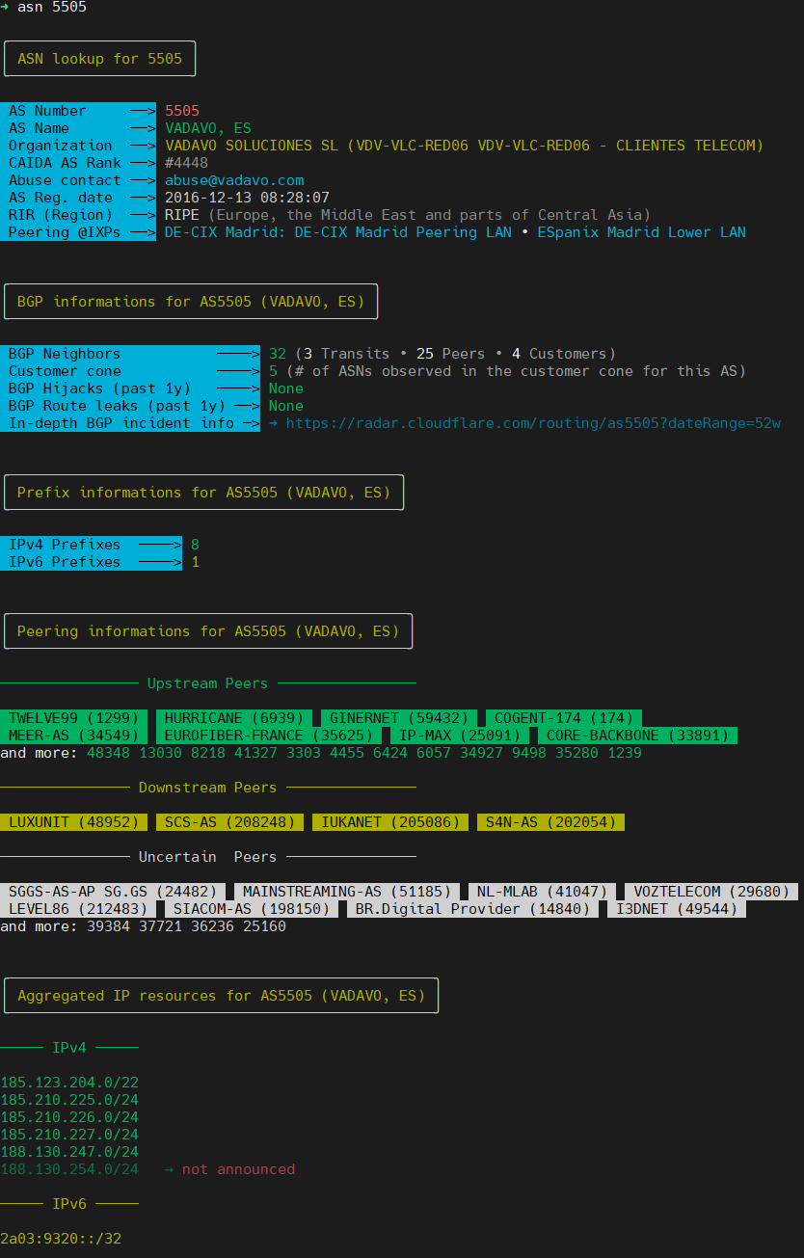Click the SIACOM-AS (198150) peer
The width and height of the screenshot is (804, 1258).
click(x=252, y=909)
